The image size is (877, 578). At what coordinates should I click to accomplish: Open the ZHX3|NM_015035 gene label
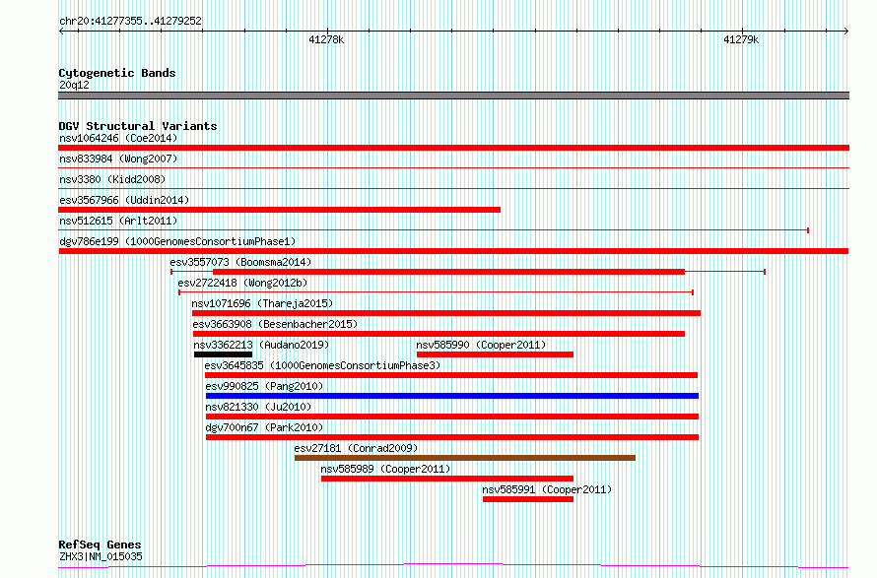pyautogui.click(x=101, y=556)
